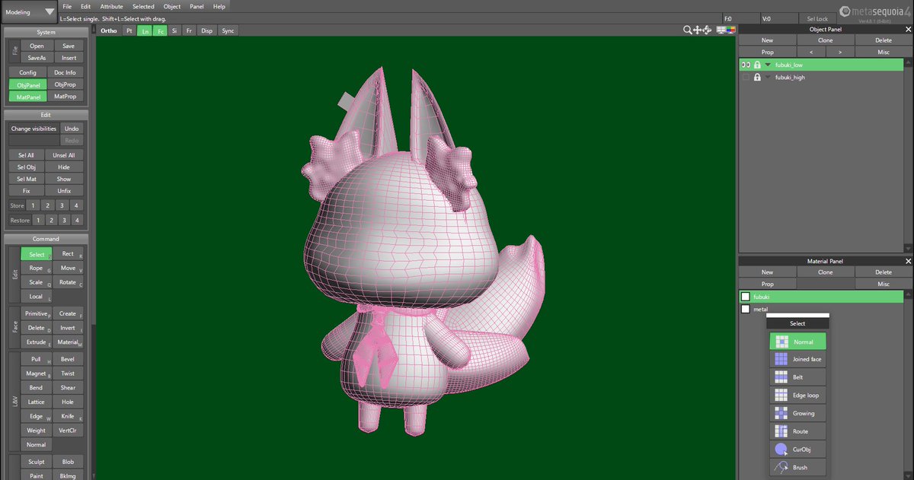Choose Edge loop selection mode

point(797,396)
